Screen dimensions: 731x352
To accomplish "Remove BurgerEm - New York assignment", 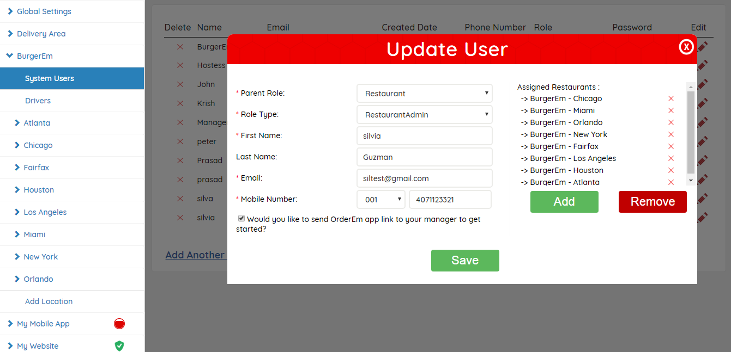I will [671, 134].
